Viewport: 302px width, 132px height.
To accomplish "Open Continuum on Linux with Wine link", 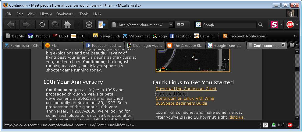I will [x=185, y=99].
